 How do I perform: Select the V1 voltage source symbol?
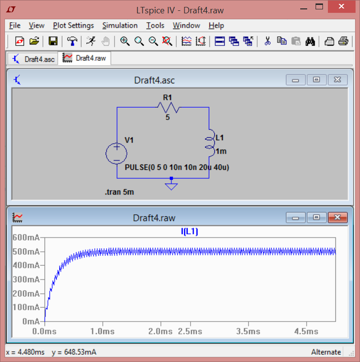[x=117, y=154]
